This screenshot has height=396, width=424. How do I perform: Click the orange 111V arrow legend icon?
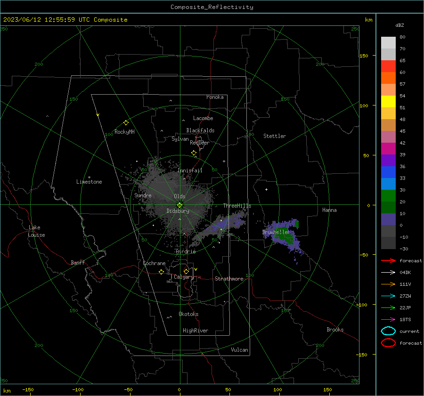[x=388, y=284]
